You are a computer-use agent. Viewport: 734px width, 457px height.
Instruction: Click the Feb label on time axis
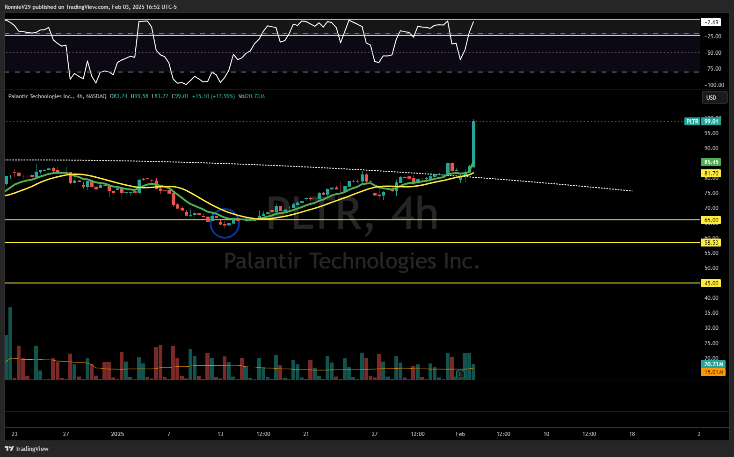point(460,434)
